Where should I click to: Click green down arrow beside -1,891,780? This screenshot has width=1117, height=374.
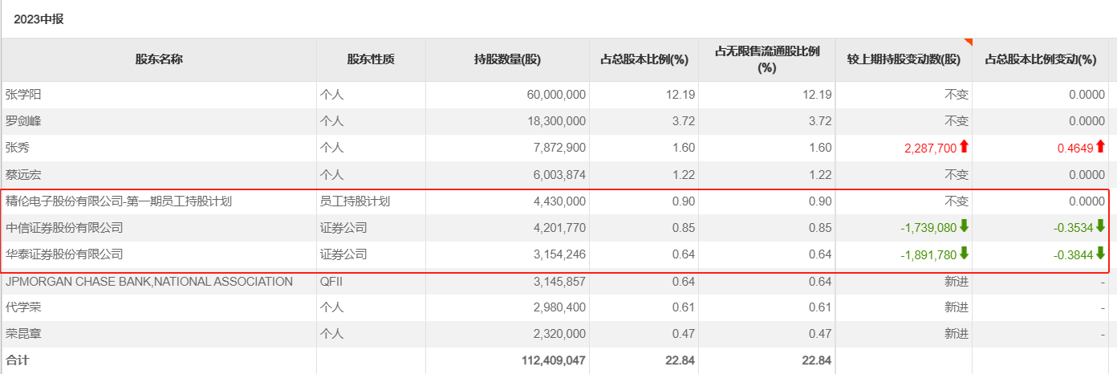[x=964, y=254]
